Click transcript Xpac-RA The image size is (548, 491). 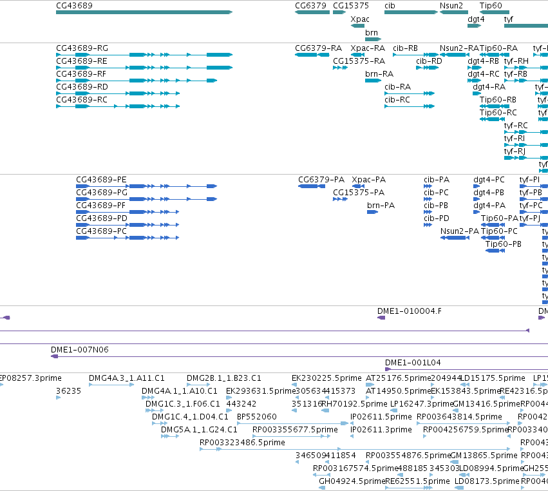(357, 55)
